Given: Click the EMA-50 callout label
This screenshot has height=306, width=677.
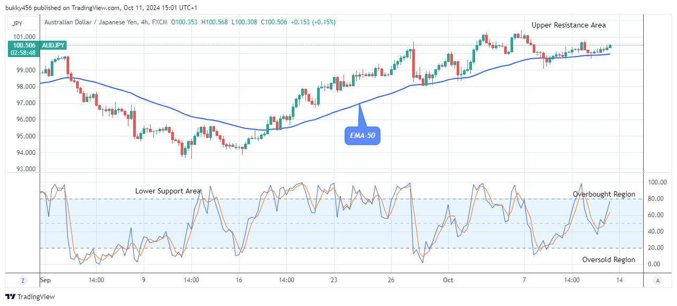Looking at the screenshot, I should click(x=363, y=135).
